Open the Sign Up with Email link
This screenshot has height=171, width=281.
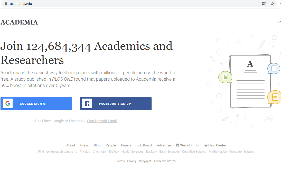coord(102,121)
